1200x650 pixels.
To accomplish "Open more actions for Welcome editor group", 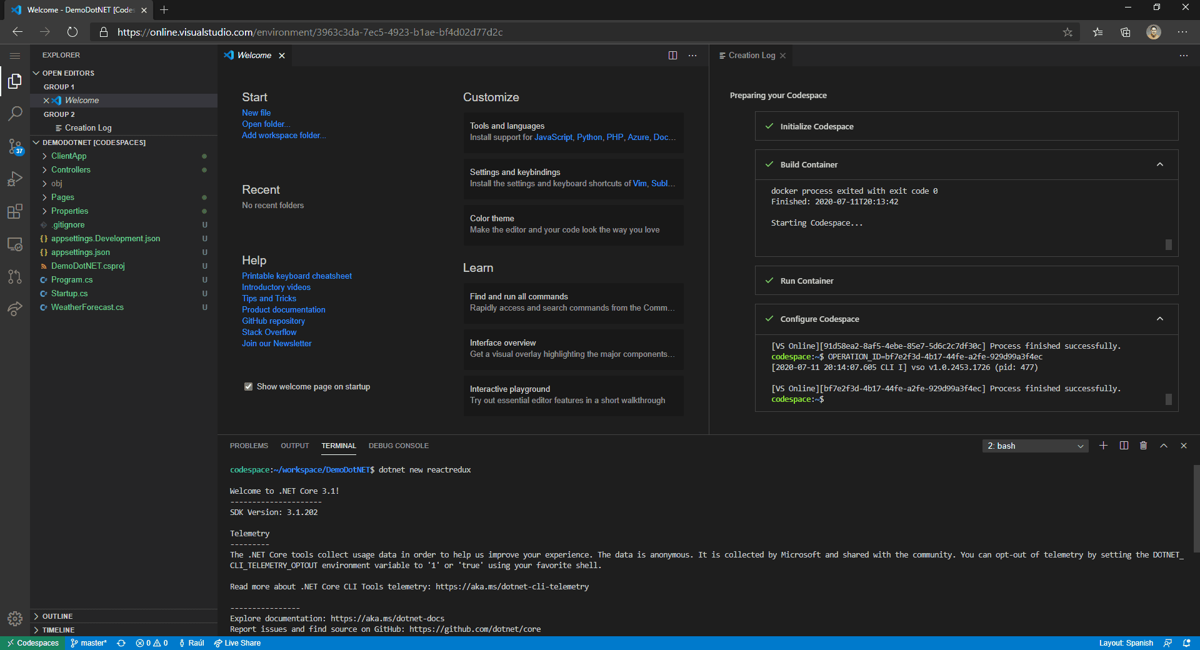I will 692,56.
